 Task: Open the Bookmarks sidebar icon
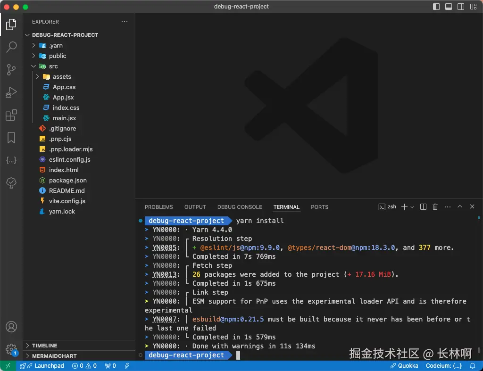coord(11,138)
